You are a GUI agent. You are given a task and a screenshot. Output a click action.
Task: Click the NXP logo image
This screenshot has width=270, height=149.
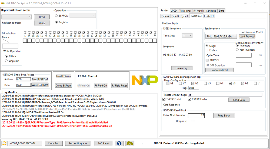145,80
